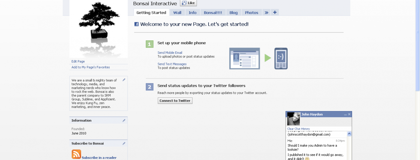Click Clear Chat History in the chat
This screenshot has height=160, width=420.
click(x=298, y=129)
